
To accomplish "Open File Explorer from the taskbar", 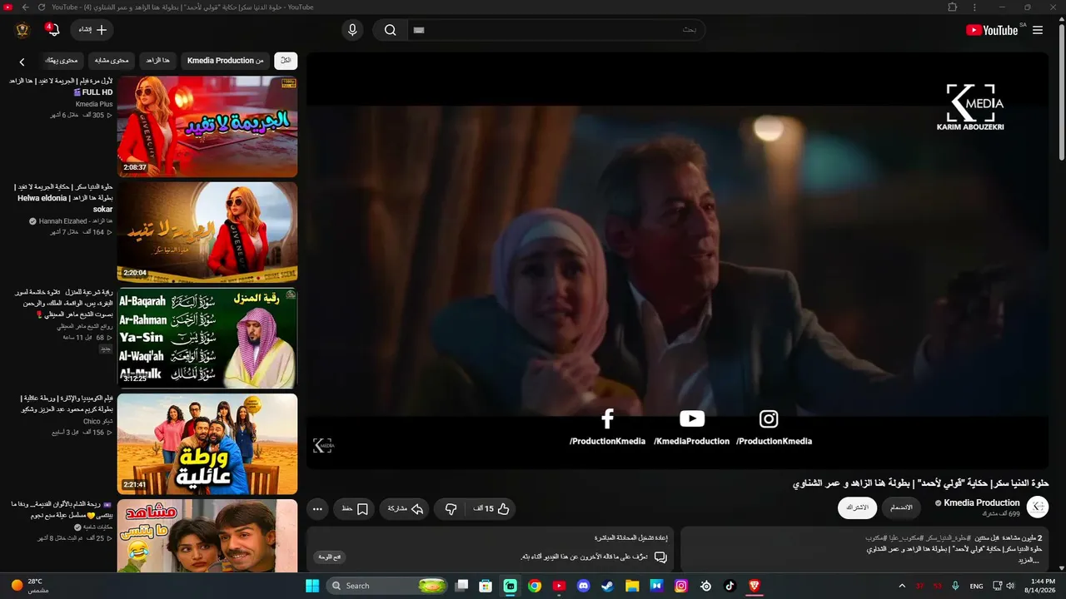I will pyautogui.click(x=632, y=586).
